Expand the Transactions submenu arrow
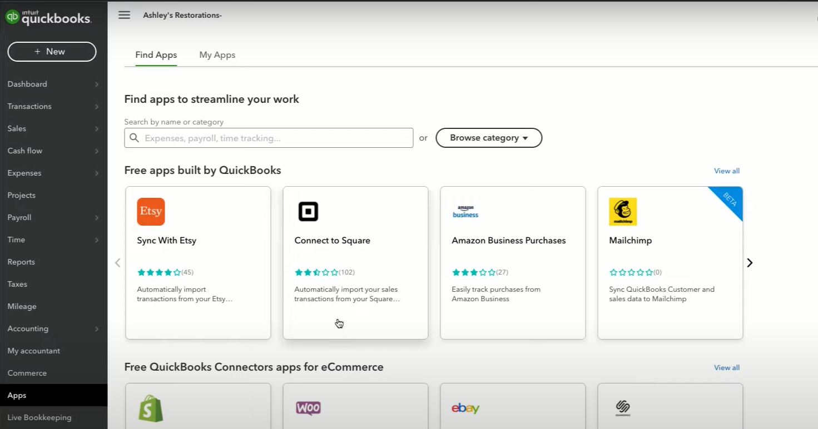 click(97, 106)
